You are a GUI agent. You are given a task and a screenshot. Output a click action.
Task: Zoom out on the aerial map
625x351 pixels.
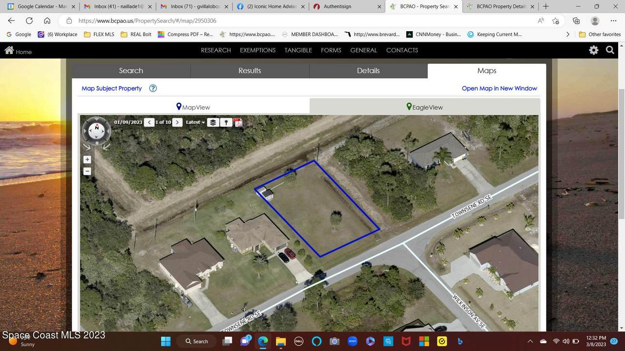tap(87, 171)
